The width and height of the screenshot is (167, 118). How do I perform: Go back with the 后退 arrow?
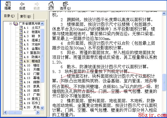[x=22, y=5]
